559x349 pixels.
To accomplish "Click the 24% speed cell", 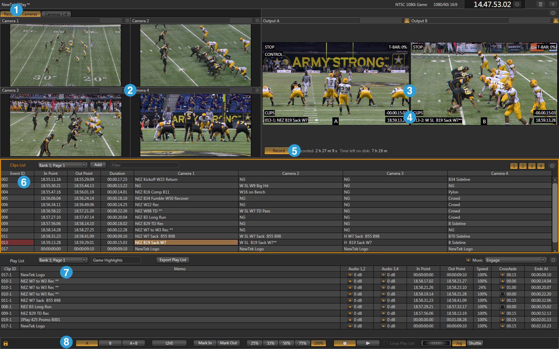I will (482, 288).
